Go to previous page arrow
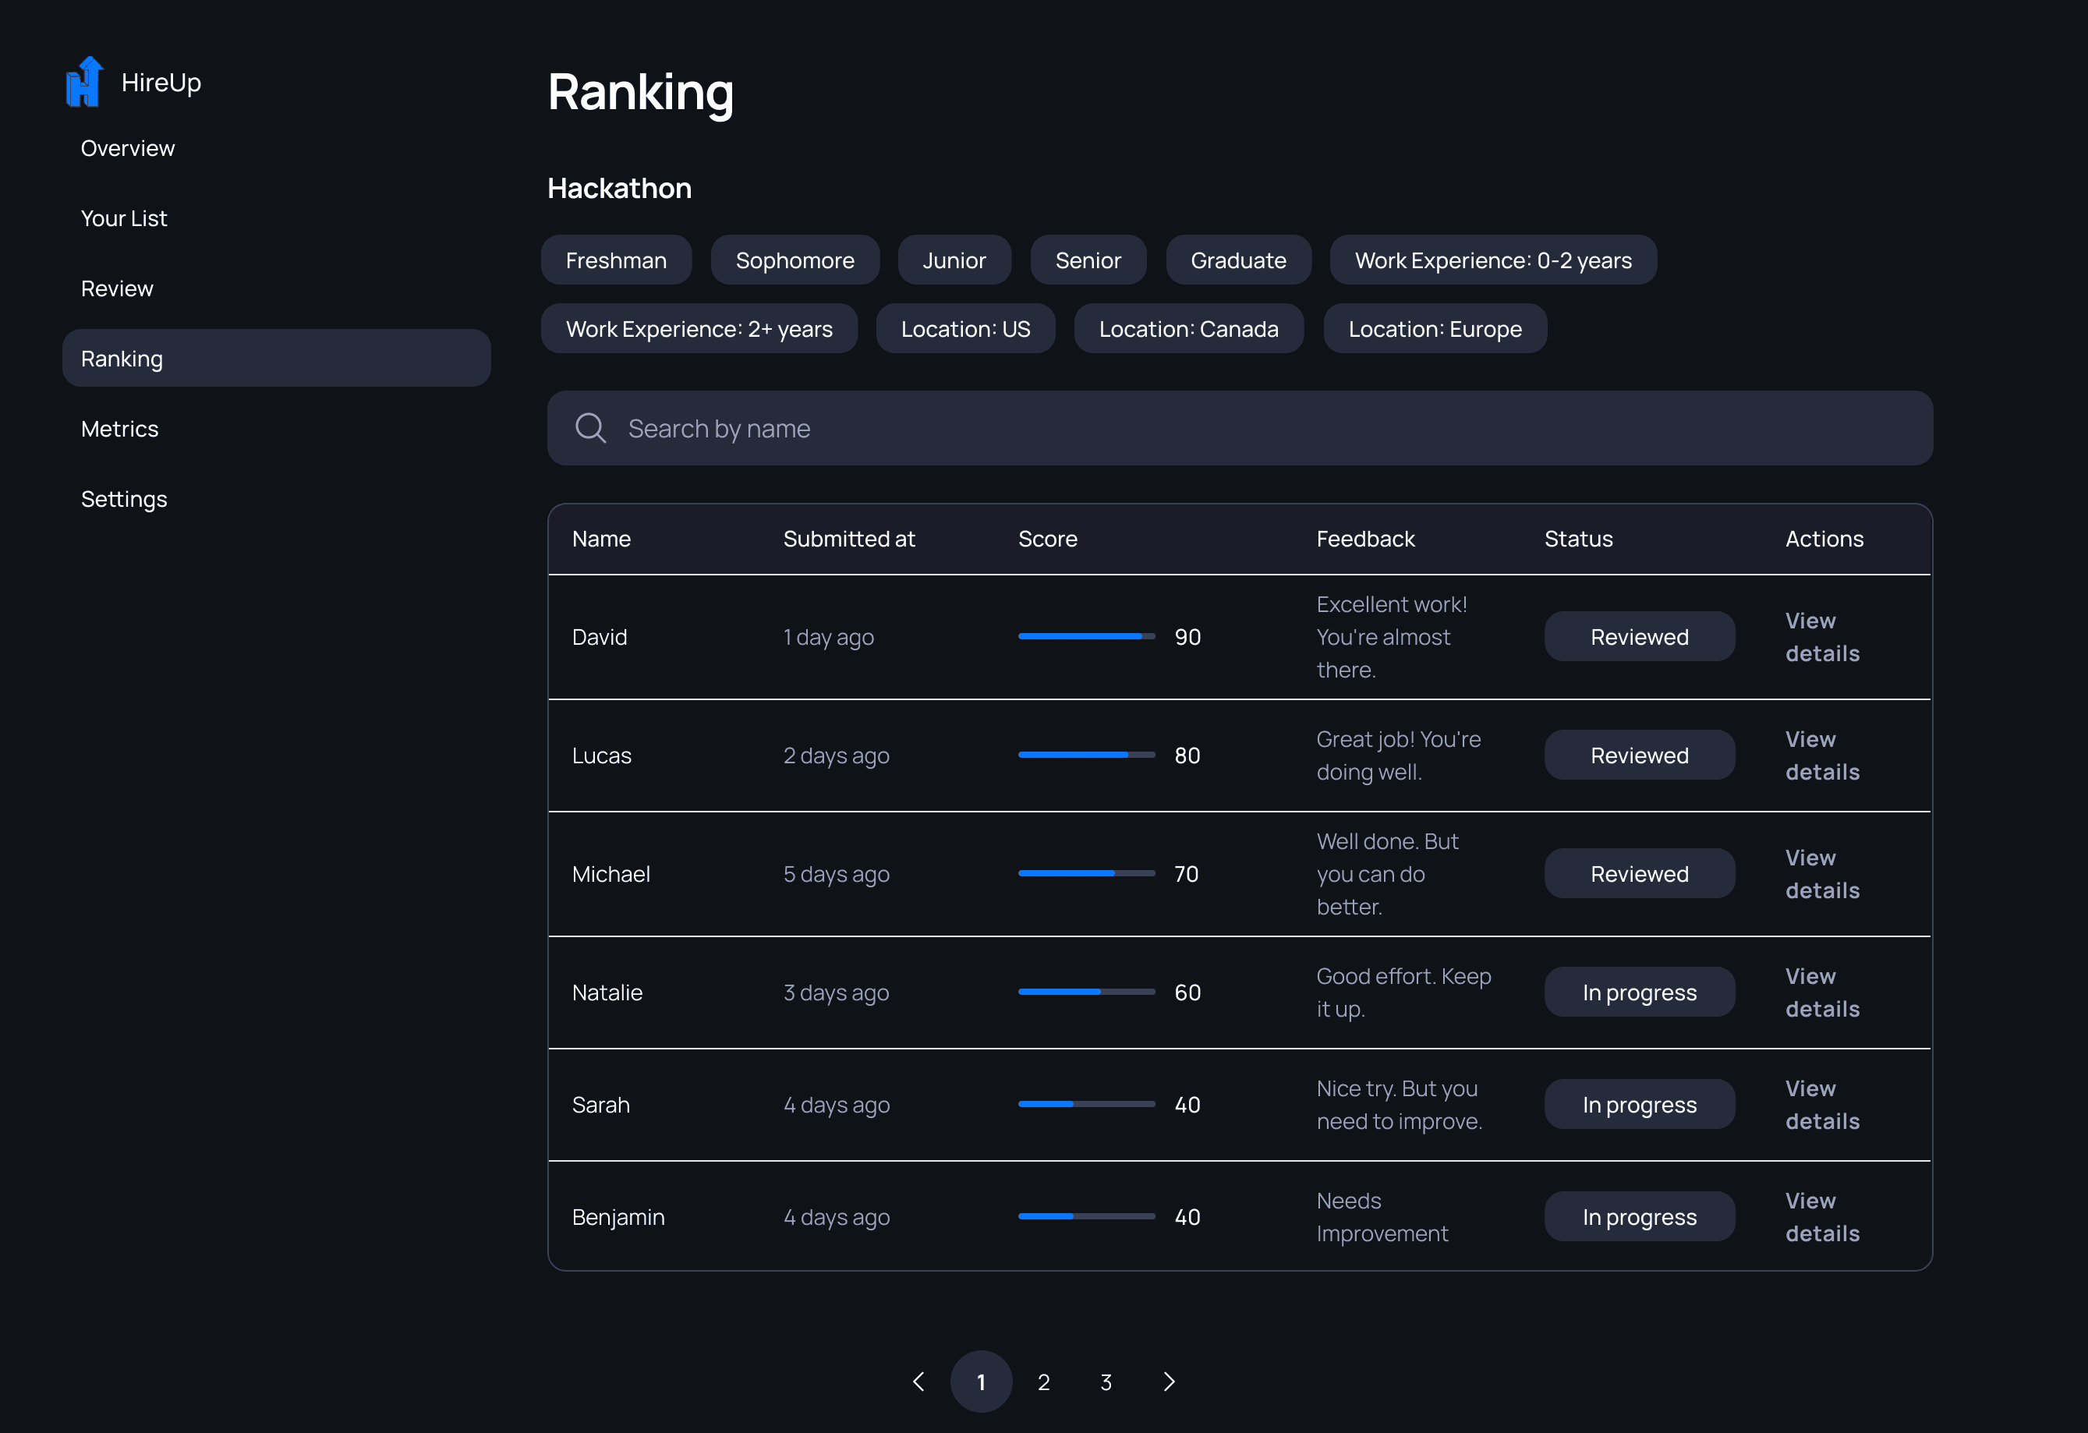Viewport: 2088px width, 1433px height. click(x=918, y=1382)
